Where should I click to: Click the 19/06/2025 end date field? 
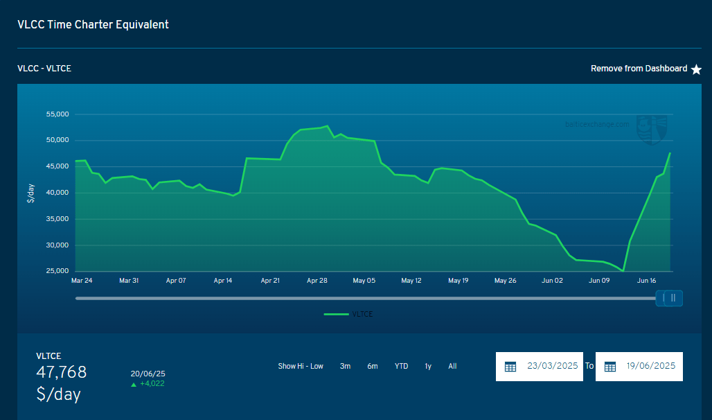tap(639, 367)
